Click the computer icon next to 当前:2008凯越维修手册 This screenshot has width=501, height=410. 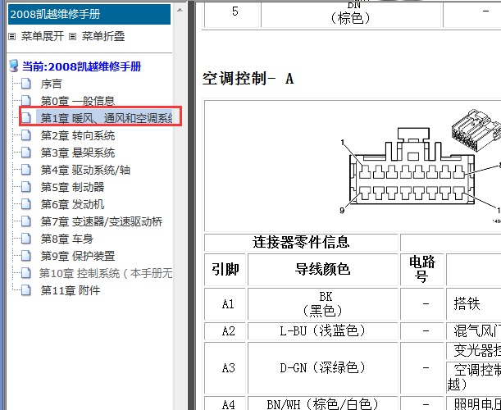pyautogui.click(x=14, y=66)
